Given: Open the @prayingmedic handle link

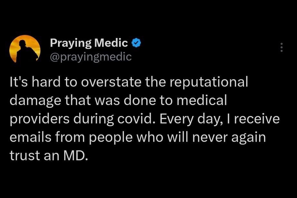Looking at the screenshot, I should 91,57.
